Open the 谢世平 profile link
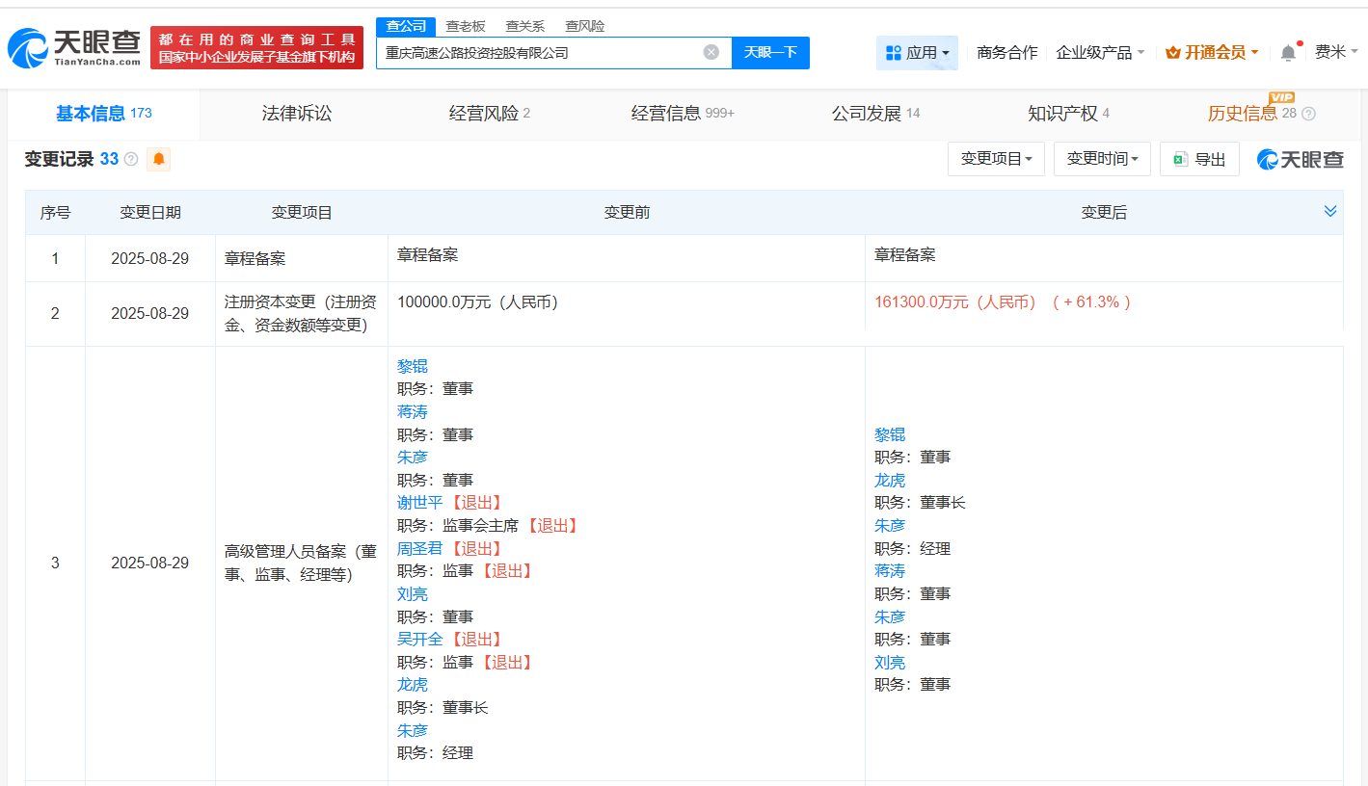 click(x=420, y=503)
